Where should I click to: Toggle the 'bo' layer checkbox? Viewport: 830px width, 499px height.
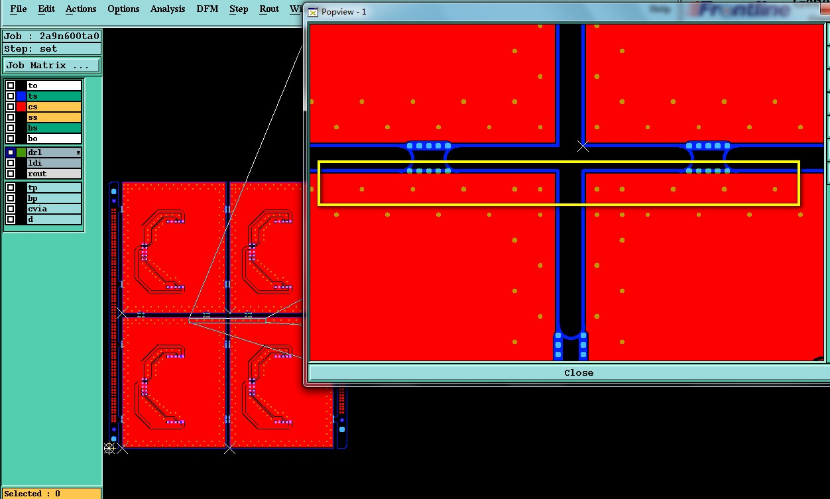coord(11,139)
